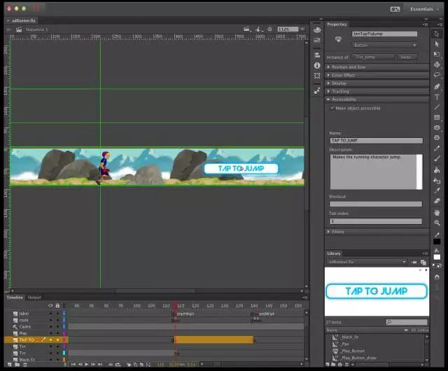
Task: Select the Zoom magnifier tool
Action: pos(437,223)
